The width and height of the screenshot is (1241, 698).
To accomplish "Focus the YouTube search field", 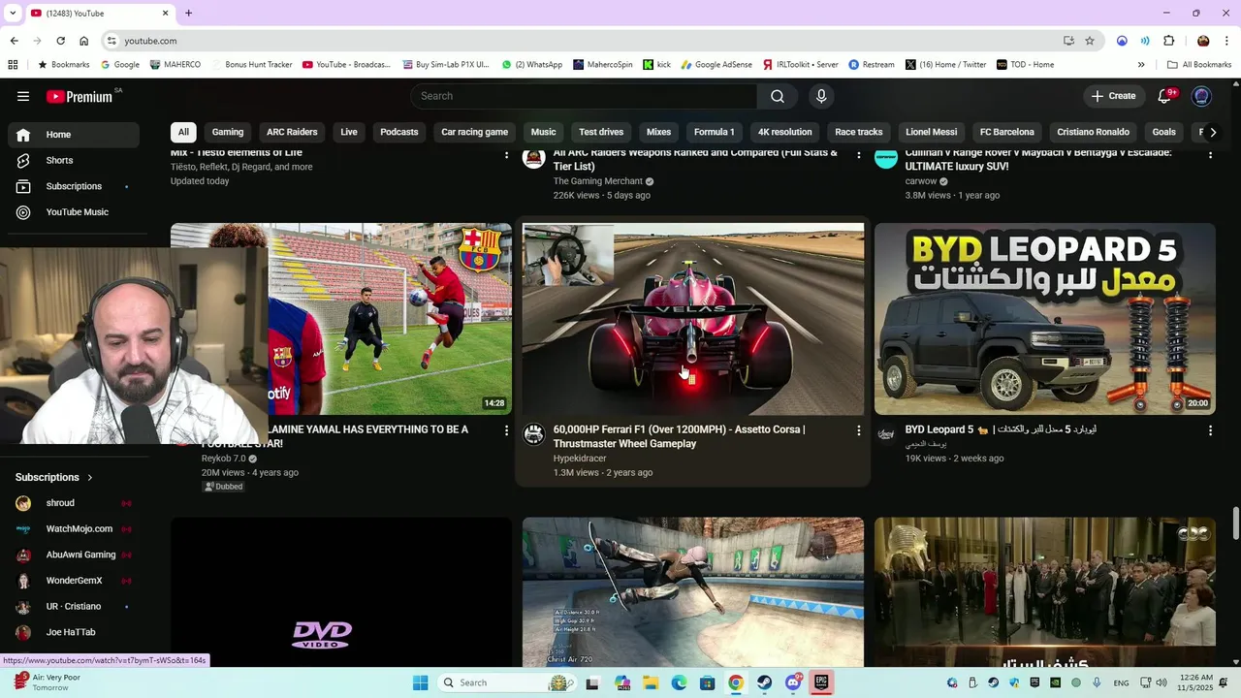I will tap(585, 96).
